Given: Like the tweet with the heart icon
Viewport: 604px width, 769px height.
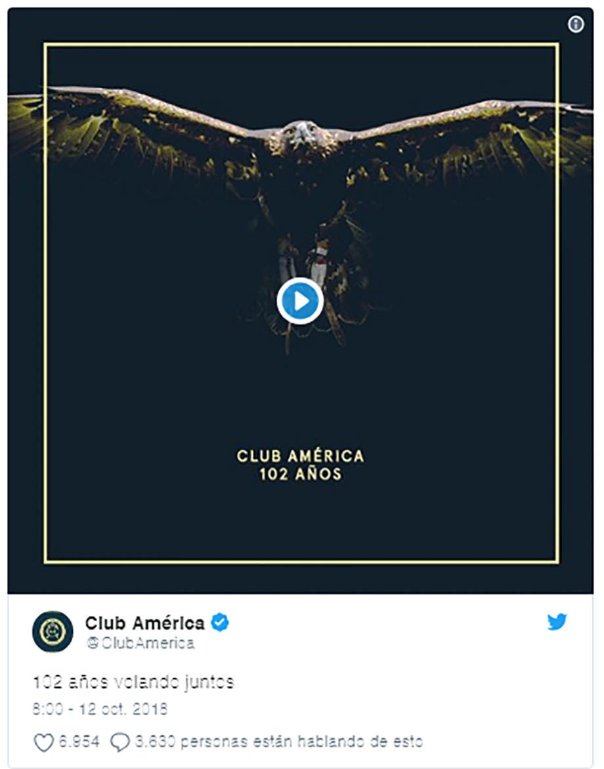Looking at the screenshot, I should [x=43, y=742].
